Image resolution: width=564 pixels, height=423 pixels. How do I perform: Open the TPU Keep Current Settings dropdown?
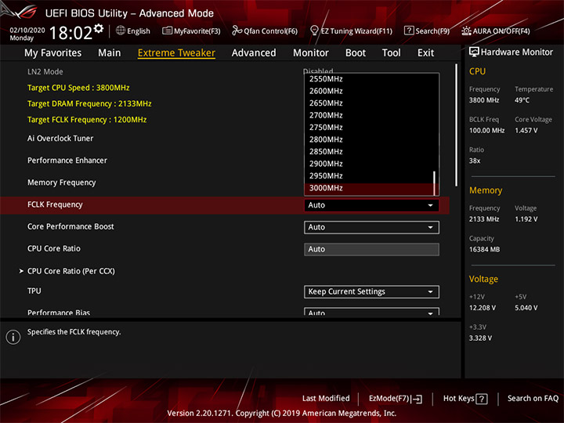pyautogui.click(x=371, y=291)
